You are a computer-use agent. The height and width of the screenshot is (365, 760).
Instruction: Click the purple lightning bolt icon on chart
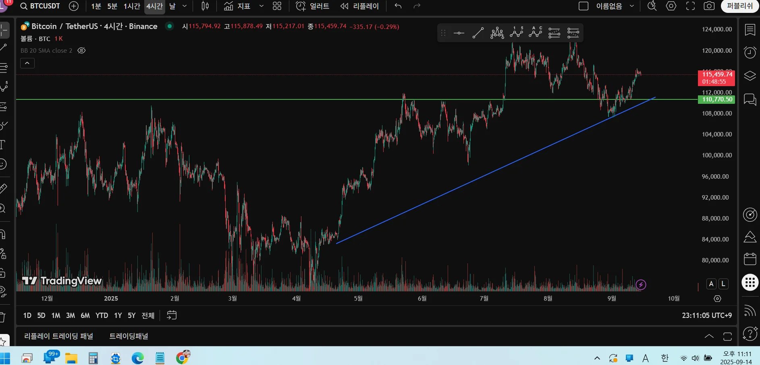pyautogui.click(x=641, y=285)
